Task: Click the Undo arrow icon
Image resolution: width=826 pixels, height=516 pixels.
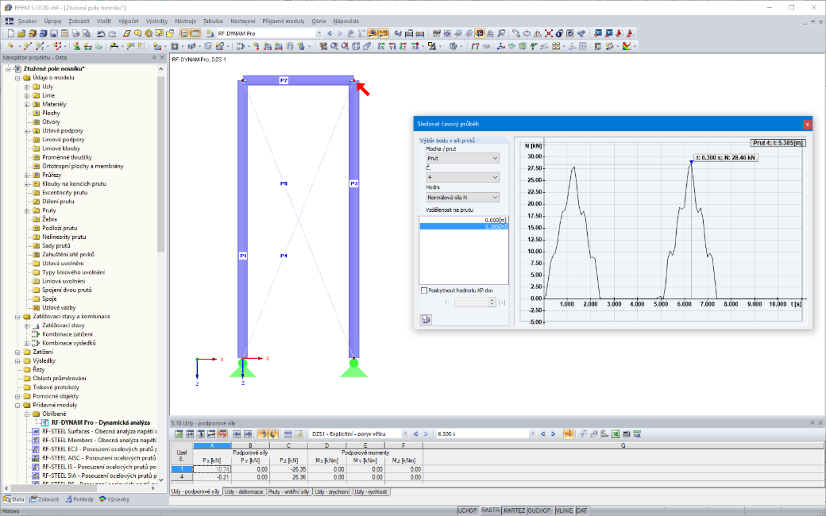Action: click(x=101, y=33)
